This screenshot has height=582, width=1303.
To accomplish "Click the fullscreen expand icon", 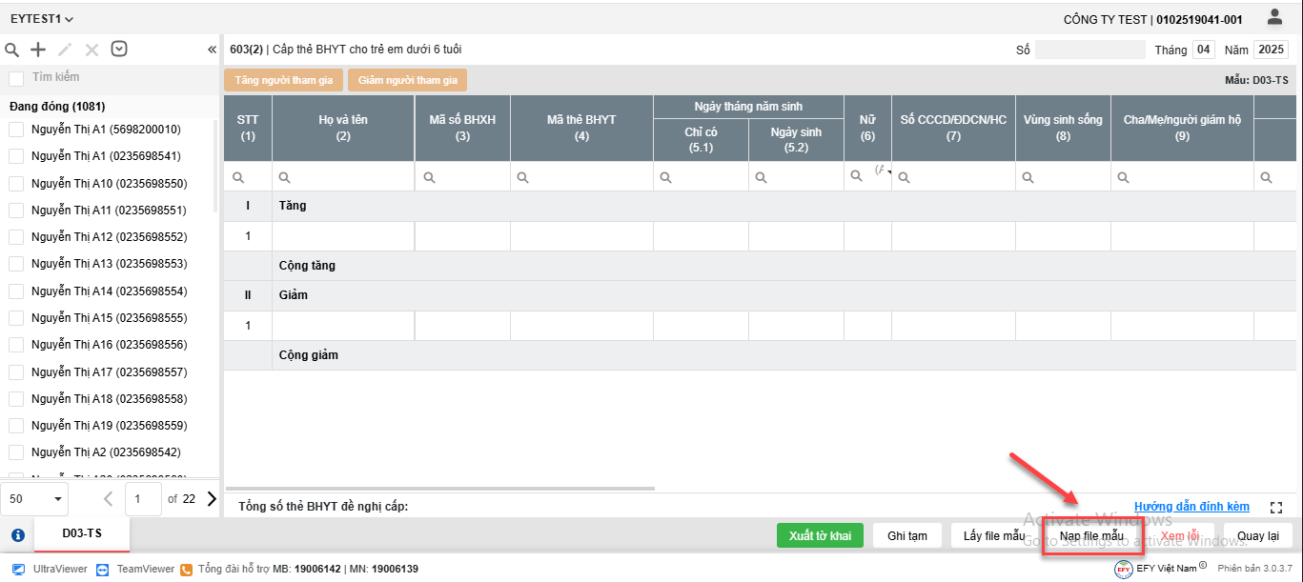I will 1277,508.
